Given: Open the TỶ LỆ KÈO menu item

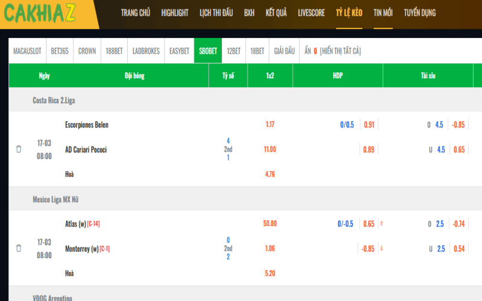Looking at the screenshot, I should point(349,13).
